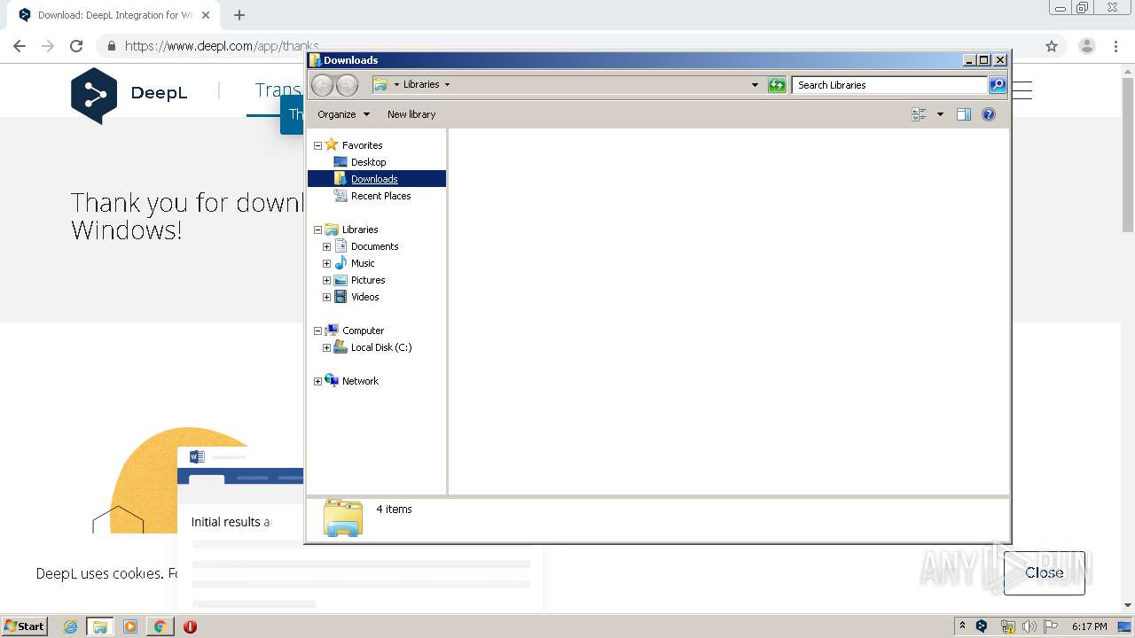Select Libraries heading in navigation tree

point(360,230)
